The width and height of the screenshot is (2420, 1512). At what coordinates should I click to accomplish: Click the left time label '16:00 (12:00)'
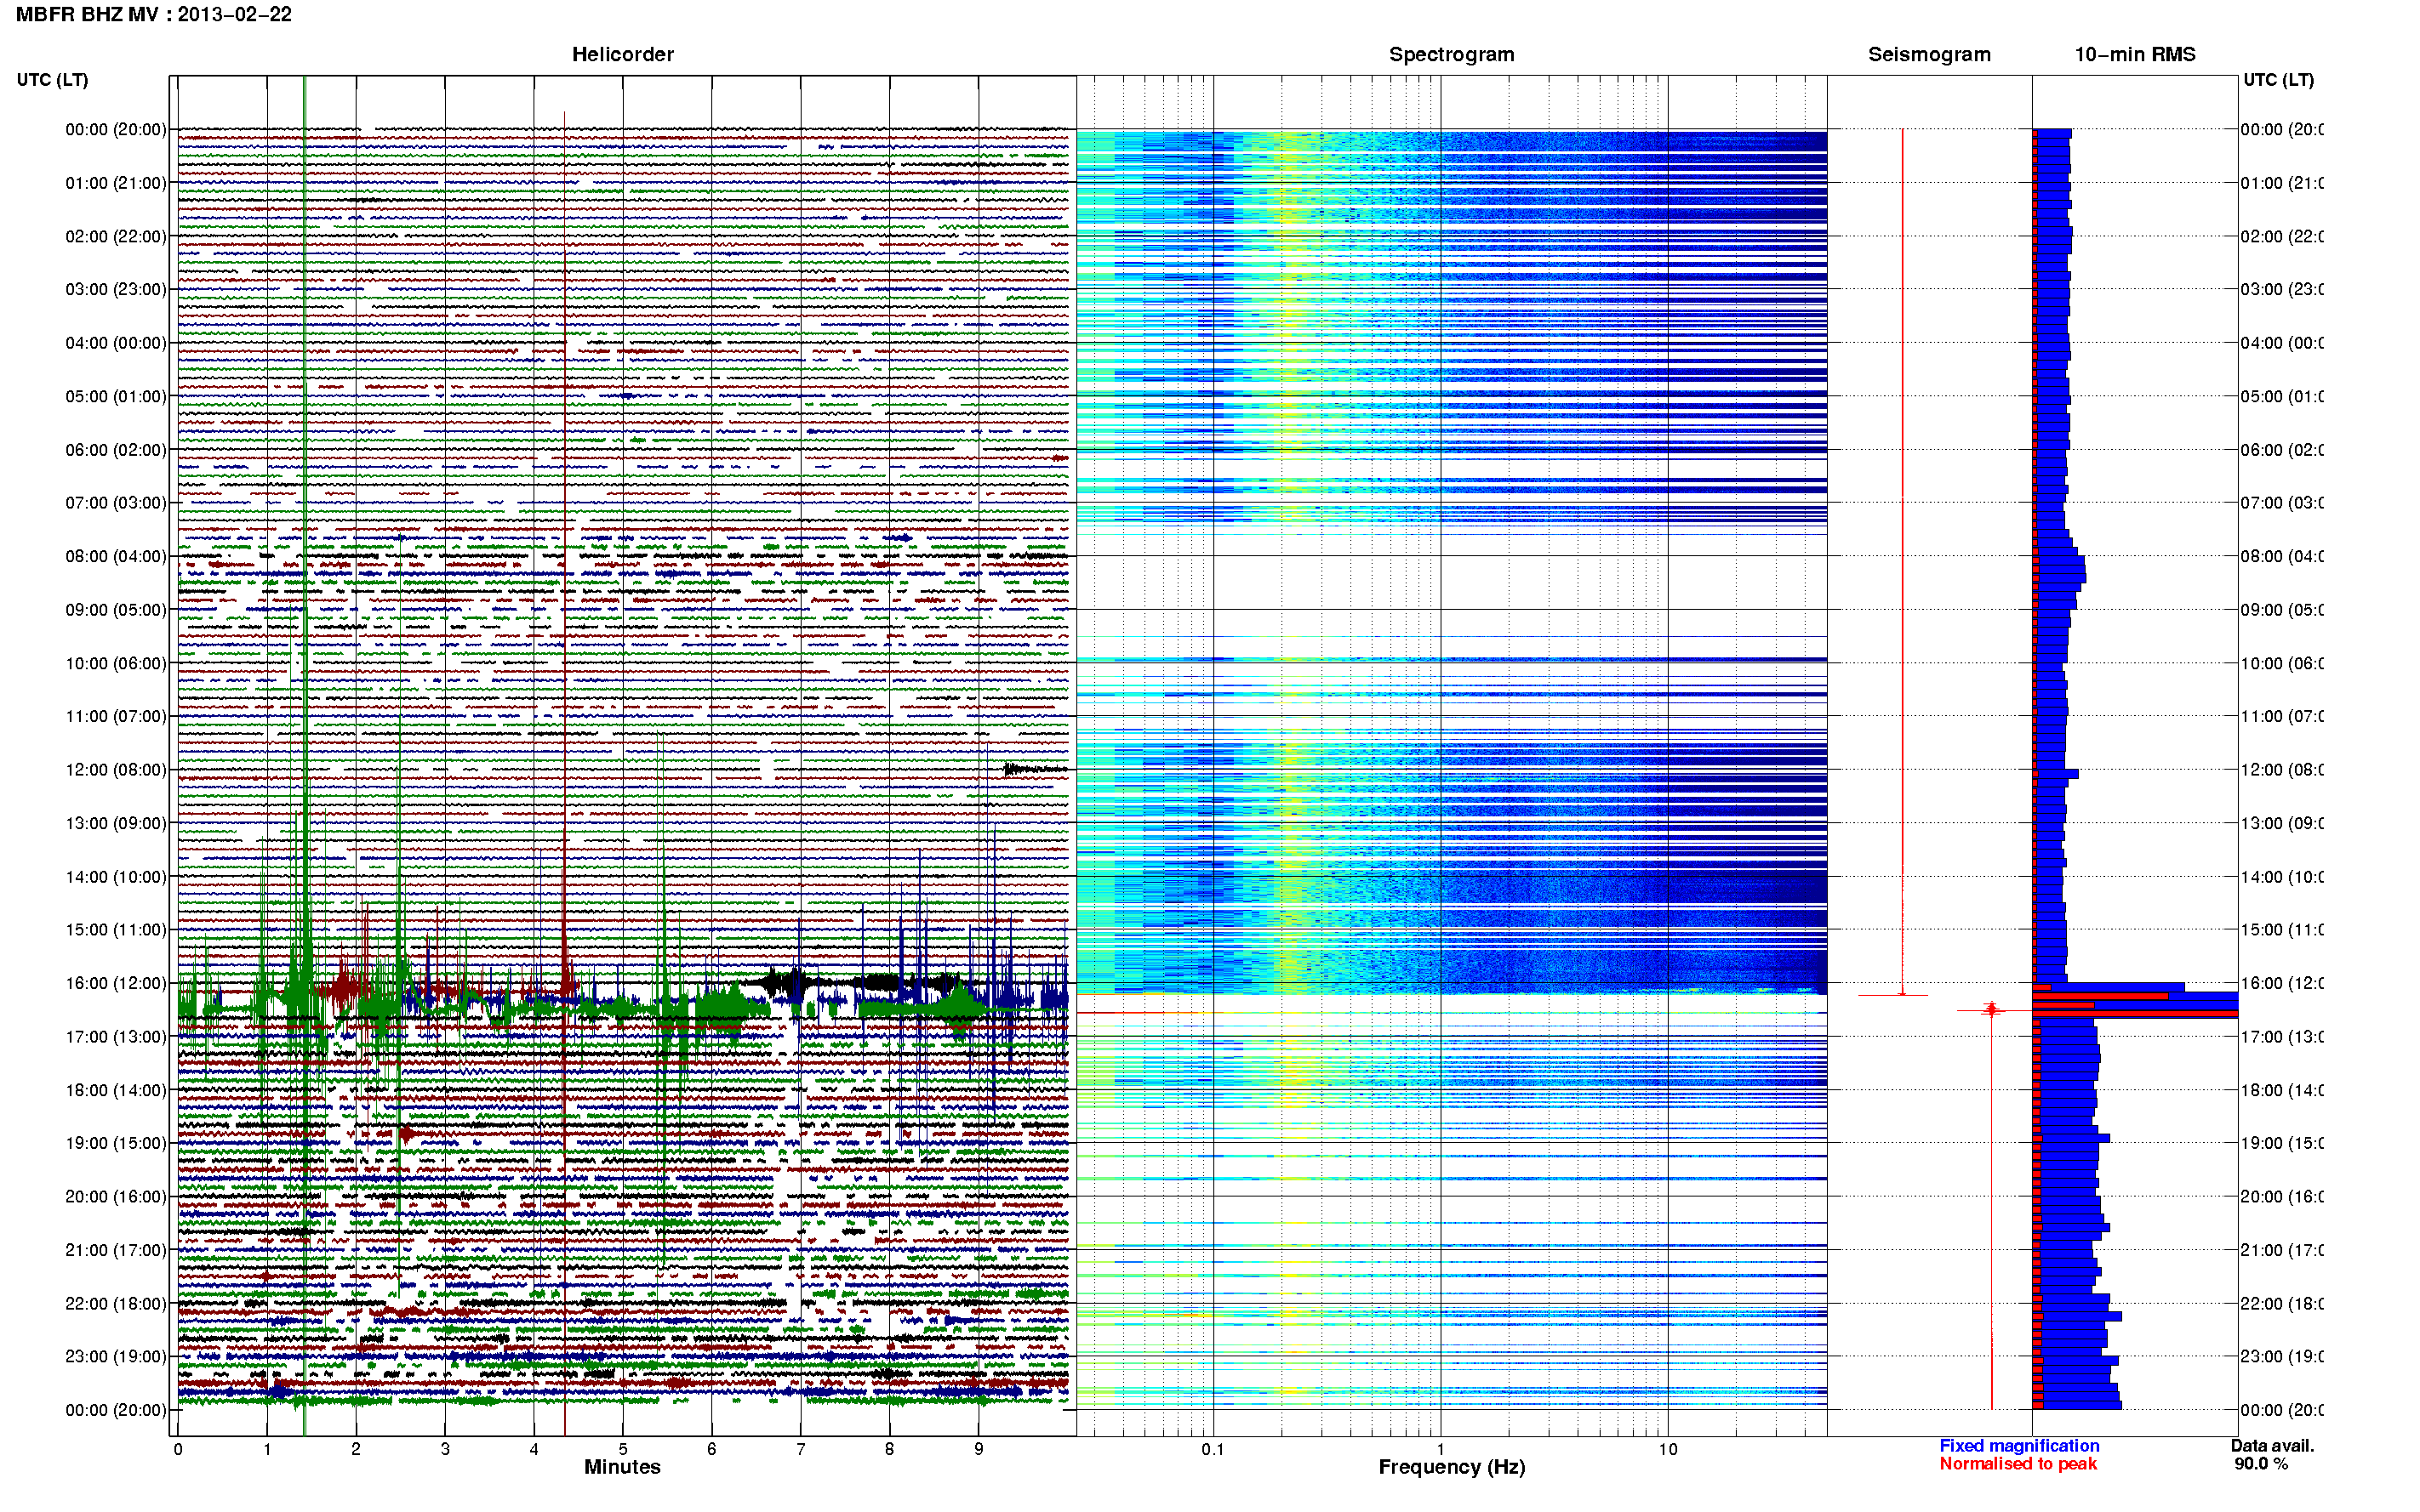(116, 983)
